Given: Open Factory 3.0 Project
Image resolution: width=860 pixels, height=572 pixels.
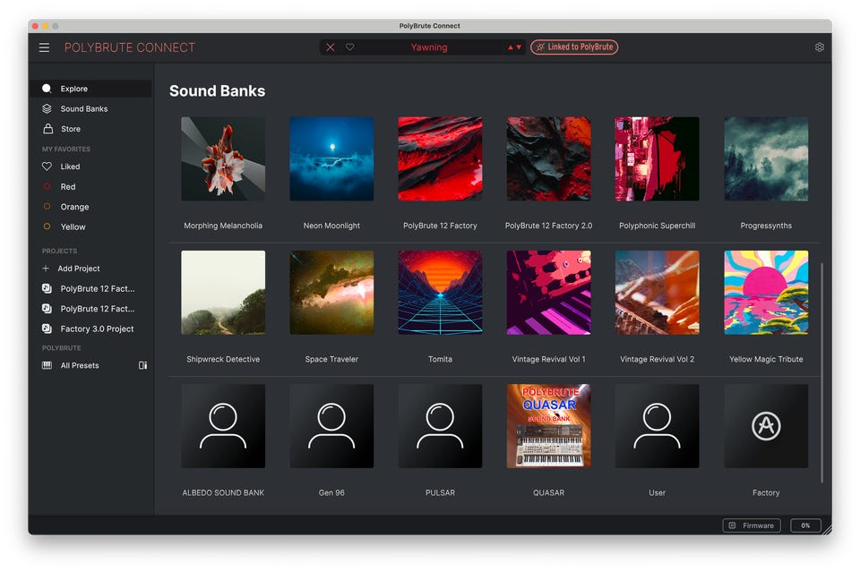Looking at the screenshot, I should point(90,329).
